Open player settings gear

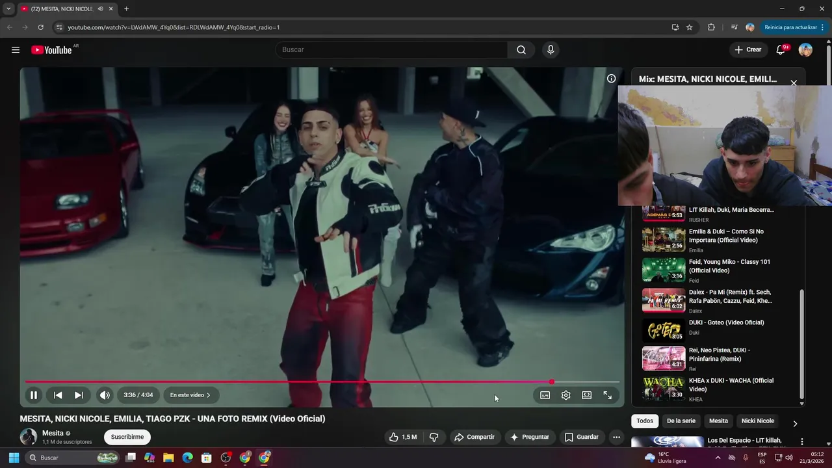coord(566,395)
